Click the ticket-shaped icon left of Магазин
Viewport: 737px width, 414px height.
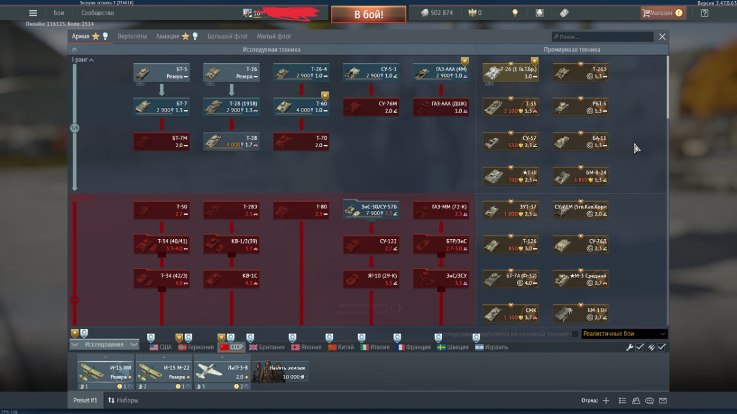(564, 13)
